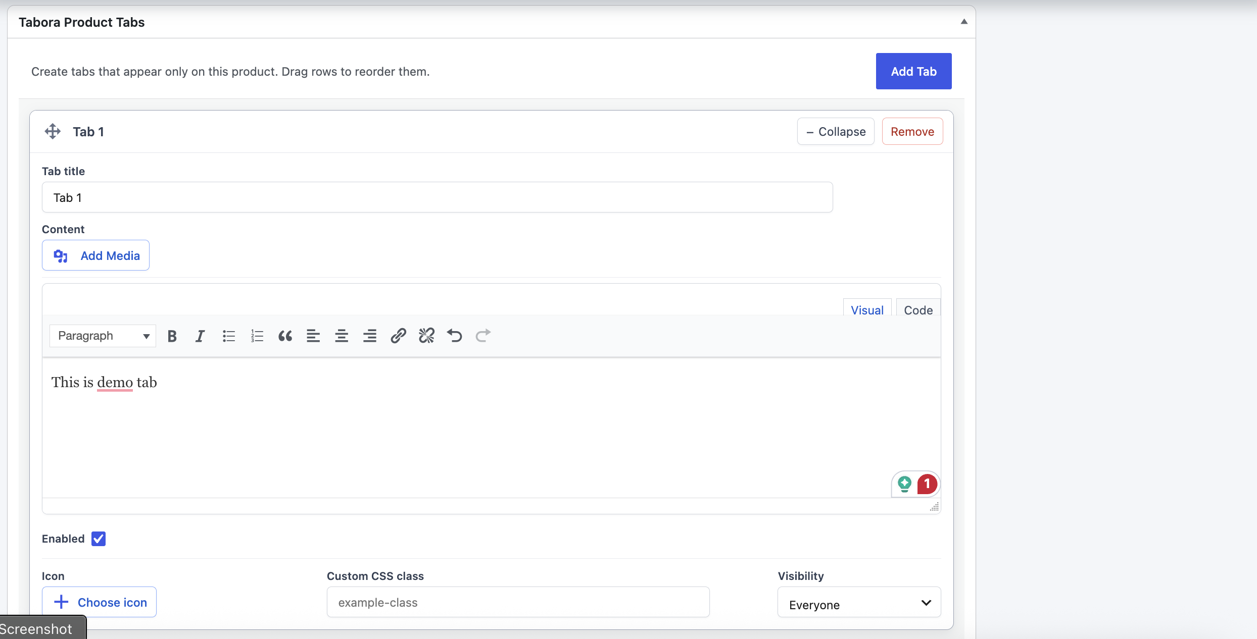Open the Visibility Everyone dropdown
Viewport: 1257px width, 639px height.
click(859, 602)
